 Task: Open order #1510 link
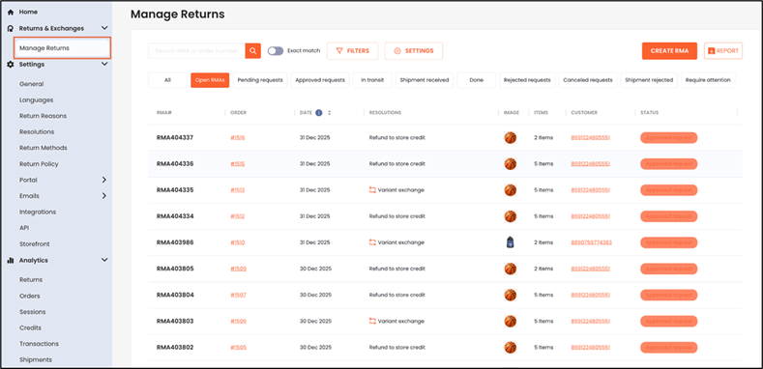point(238,242)
